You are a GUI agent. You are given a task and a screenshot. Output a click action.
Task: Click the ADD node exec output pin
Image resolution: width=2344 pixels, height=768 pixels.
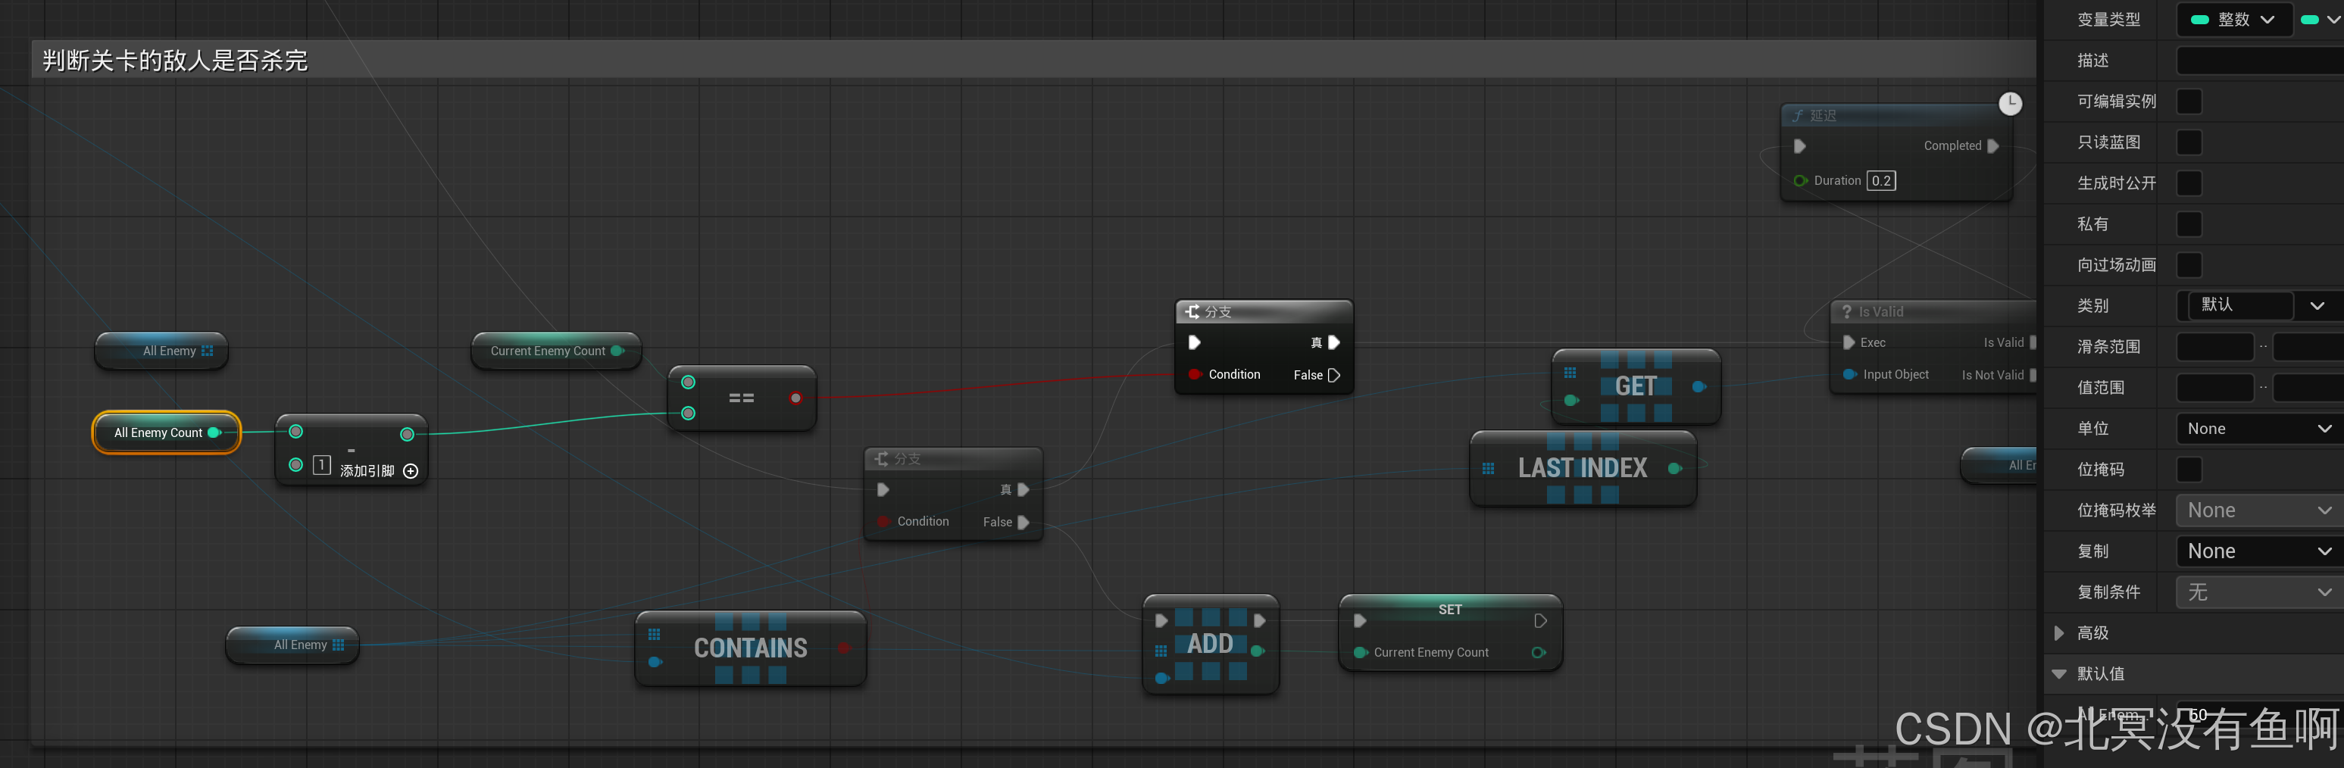1259,620
